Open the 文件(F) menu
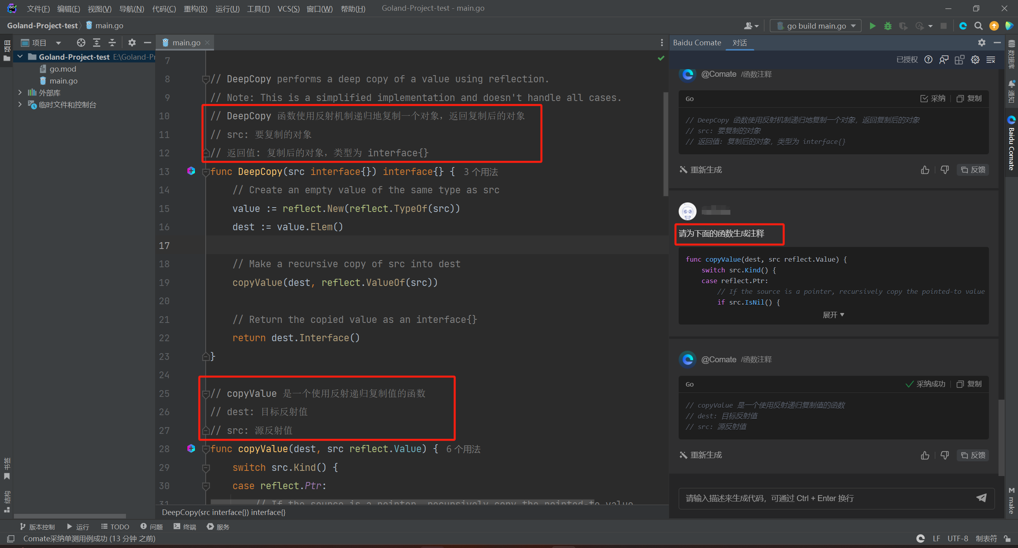 click(x=38, y=8)
